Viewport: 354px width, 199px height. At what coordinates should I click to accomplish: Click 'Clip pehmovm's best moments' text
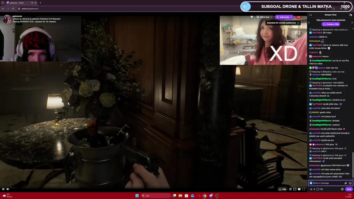tap(331, 20)
